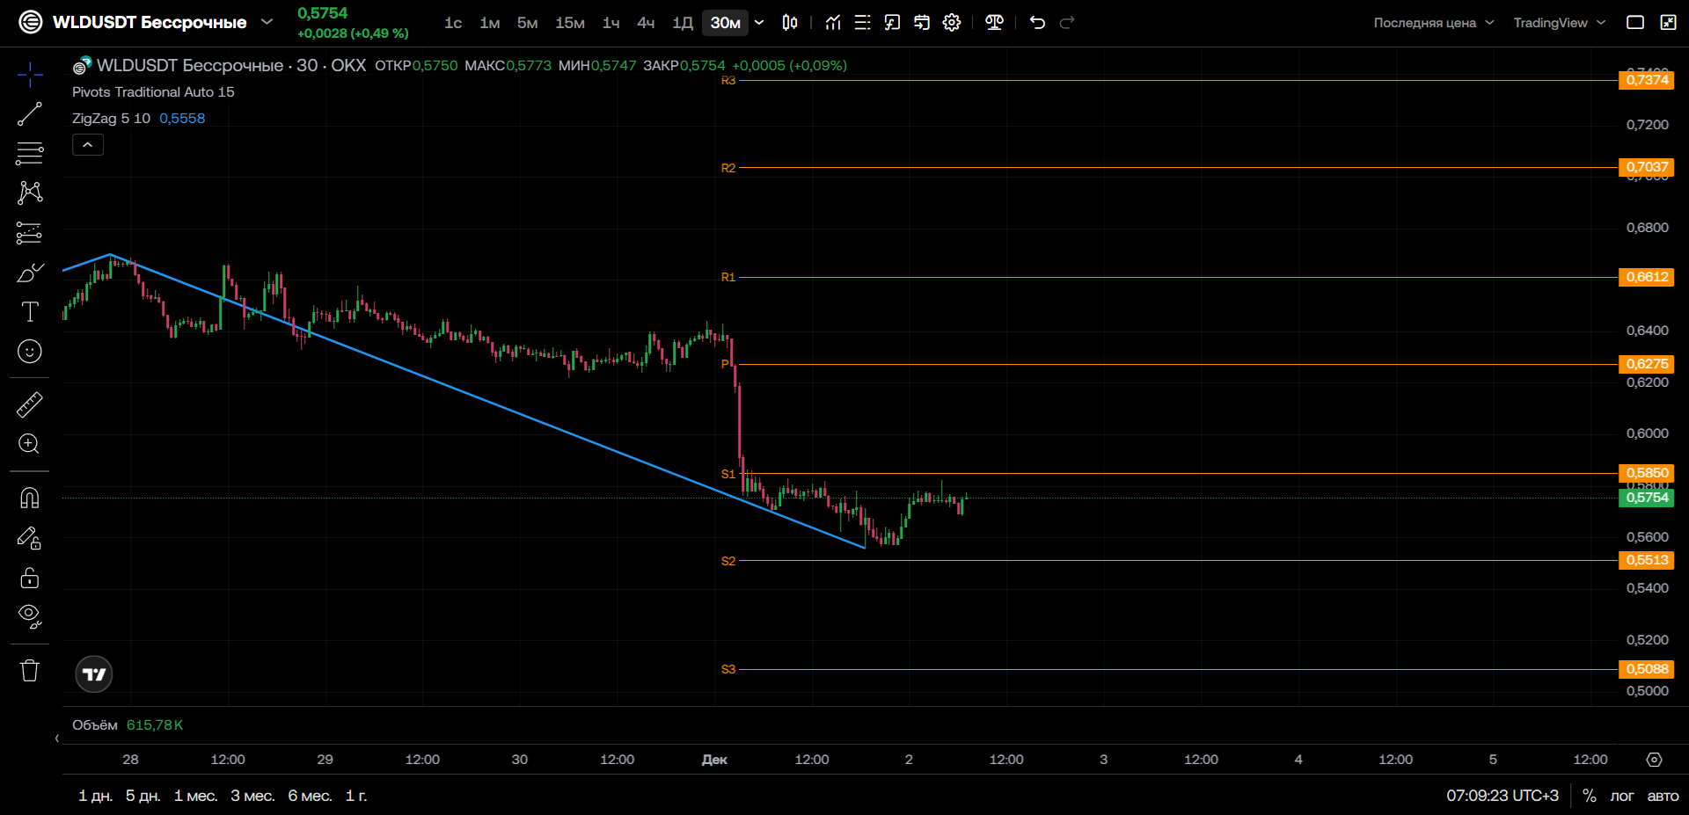Click the OKX logo icon

coord(31,22)
